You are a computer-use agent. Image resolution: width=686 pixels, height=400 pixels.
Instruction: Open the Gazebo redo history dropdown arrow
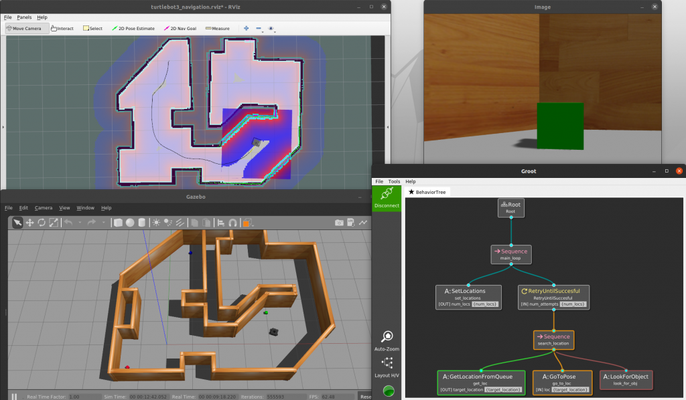[103, 223]
